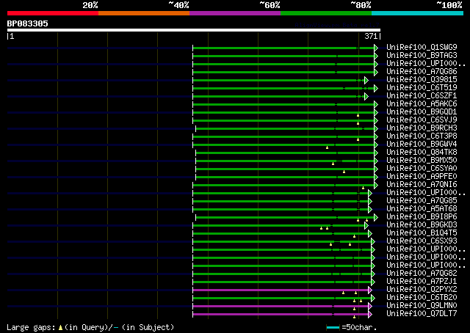Click the purple ~60% identity legend segment
Image resolution: width=470 pixels, height=333 pixels.
[x=235, y=13]
